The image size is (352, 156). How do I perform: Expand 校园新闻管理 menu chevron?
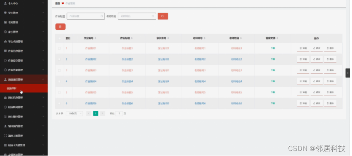pyautogui.click(x=43, y=107)
